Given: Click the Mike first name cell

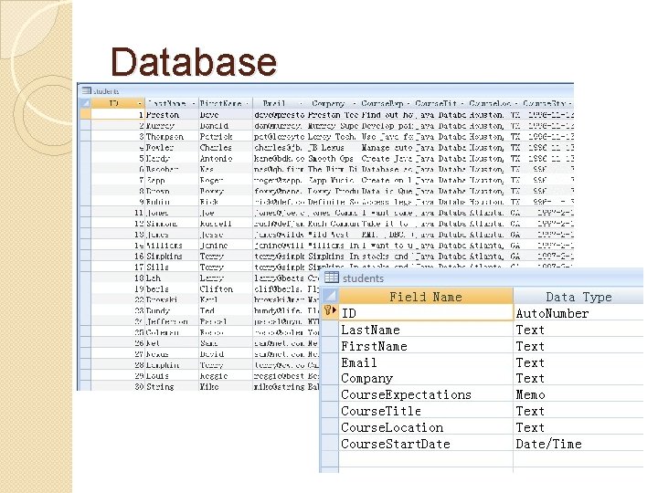Looking at the screenshot, I should (x=226, y=386).
